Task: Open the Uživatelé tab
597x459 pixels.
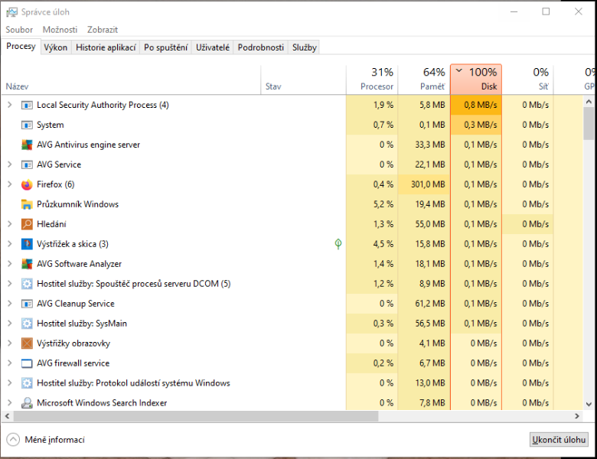Action: click(213, 47)
